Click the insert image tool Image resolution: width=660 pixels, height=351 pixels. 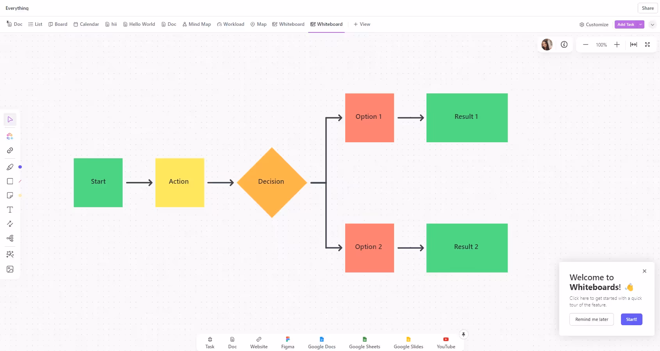tap(10, 269)
